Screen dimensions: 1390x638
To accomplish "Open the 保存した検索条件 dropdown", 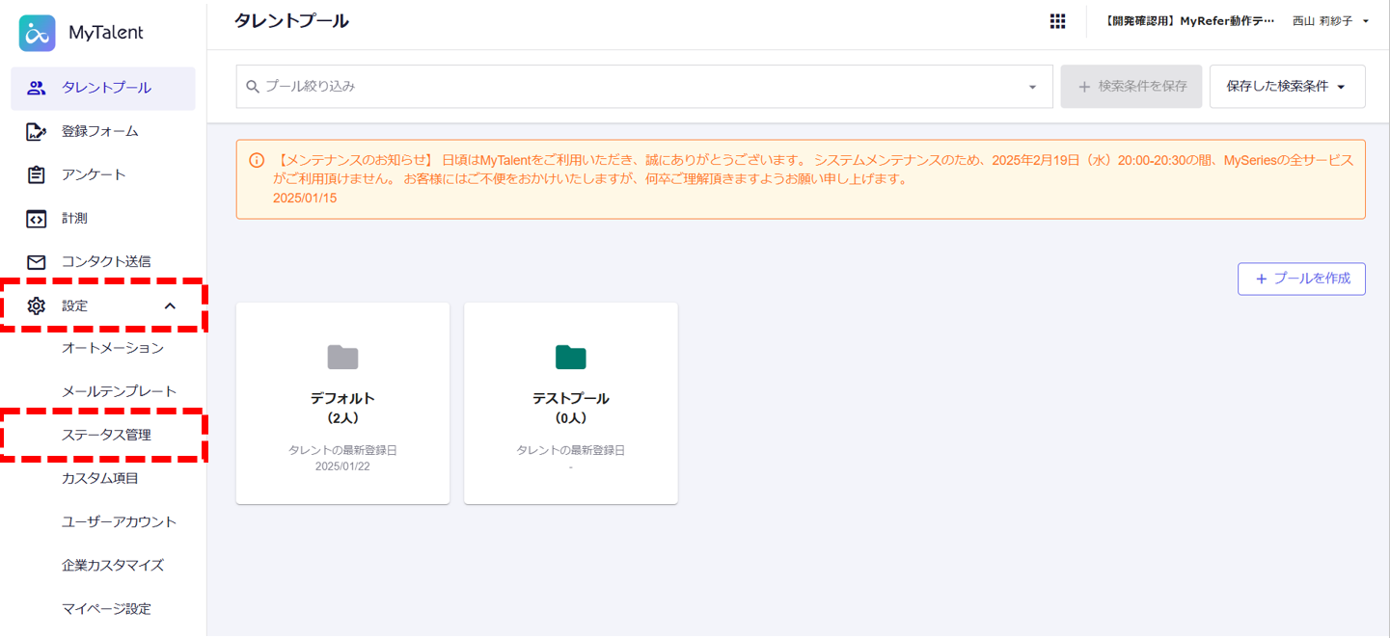I will pyautogui.click(x=1286, y=87).
